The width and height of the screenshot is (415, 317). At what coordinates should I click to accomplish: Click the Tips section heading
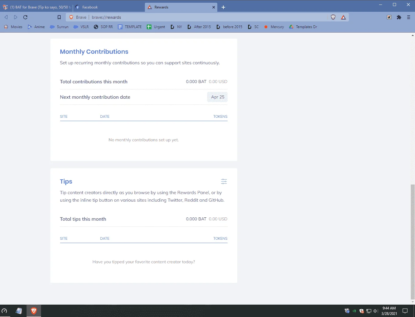(66, 181)
